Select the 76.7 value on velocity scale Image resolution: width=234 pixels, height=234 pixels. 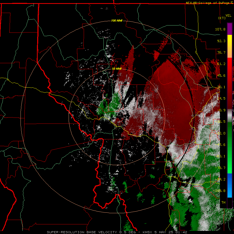[x=221, y=52]
